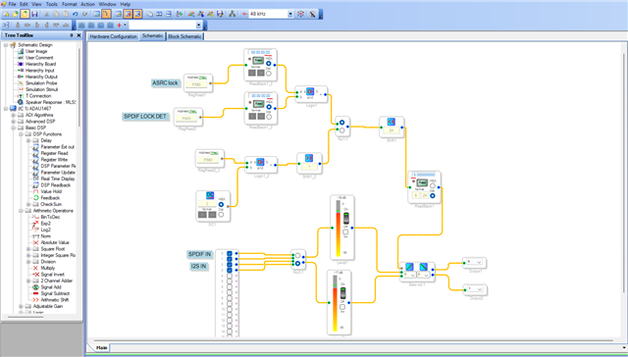
Task: Click the Level1 vertical level meter bar
Action: tap(338, 229)
